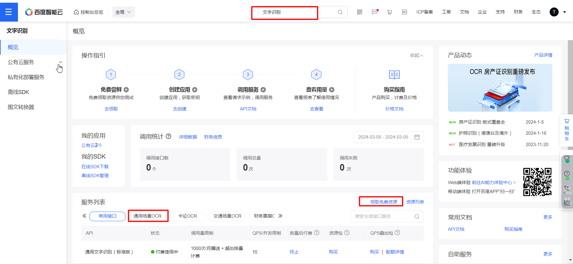Click the OCR 房产证识别 banner image
Screen dimensions: 573x264
(x=500, y=88)
